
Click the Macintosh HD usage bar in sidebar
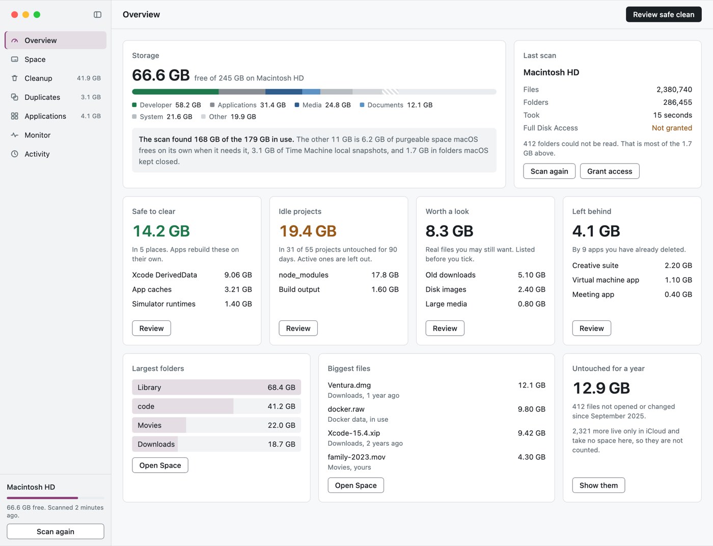point(56,498)
